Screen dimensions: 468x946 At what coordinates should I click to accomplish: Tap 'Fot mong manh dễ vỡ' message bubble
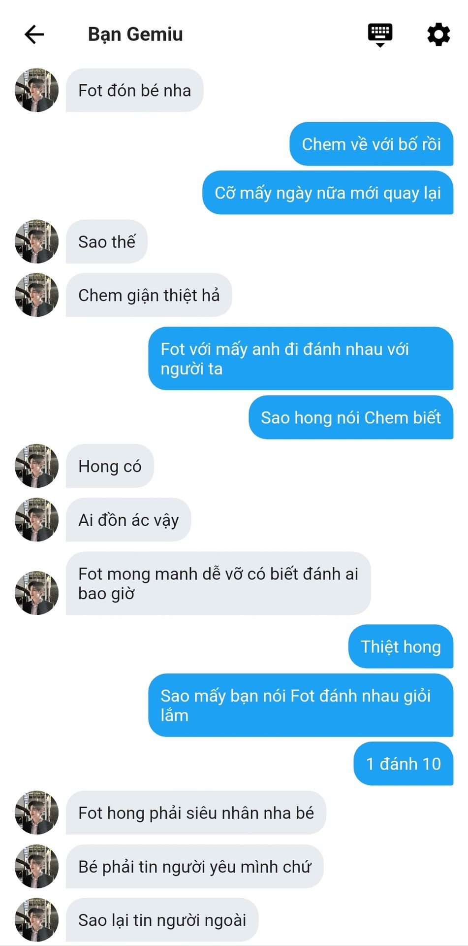[x=218, y=583]
